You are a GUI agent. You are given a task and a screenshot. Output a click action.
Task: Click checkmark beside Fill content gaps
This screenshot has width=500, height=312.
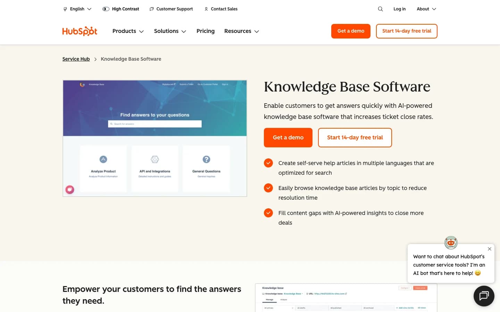click(268, 213)
